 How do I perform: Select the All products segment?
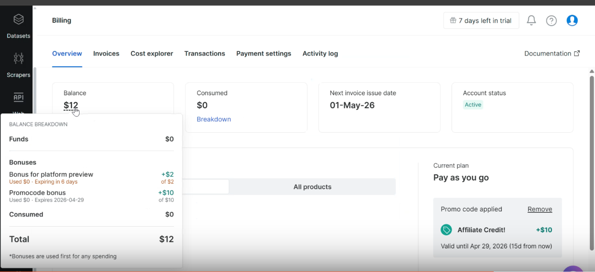(312, 187)
